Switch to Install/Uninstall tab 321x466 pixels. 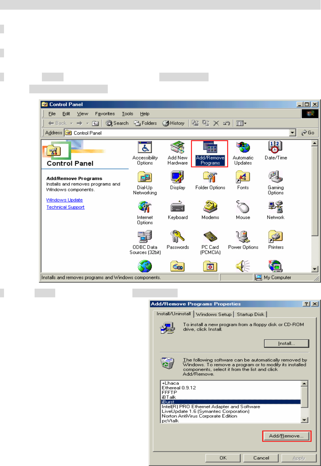click(x=174, y=314)
